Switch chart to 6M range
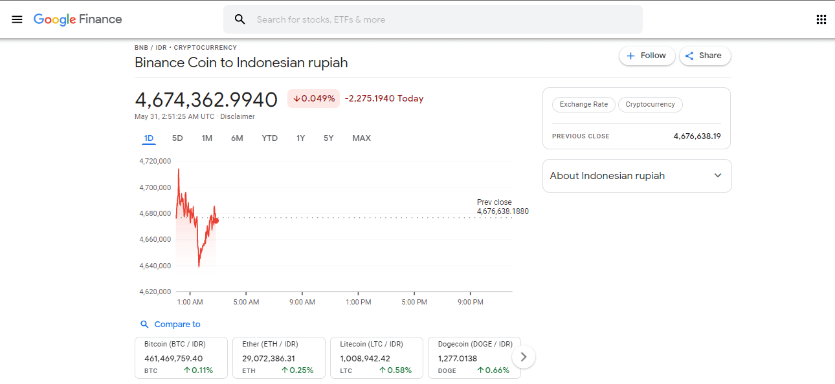 click(237, 138)
